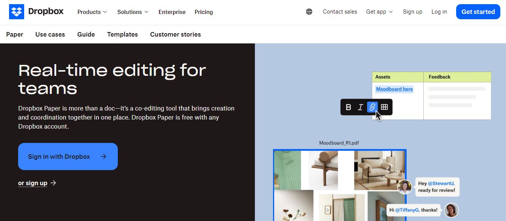Expand the Products dropdown menu
Screen dimensions: 506x221
[x=92, y=12]
